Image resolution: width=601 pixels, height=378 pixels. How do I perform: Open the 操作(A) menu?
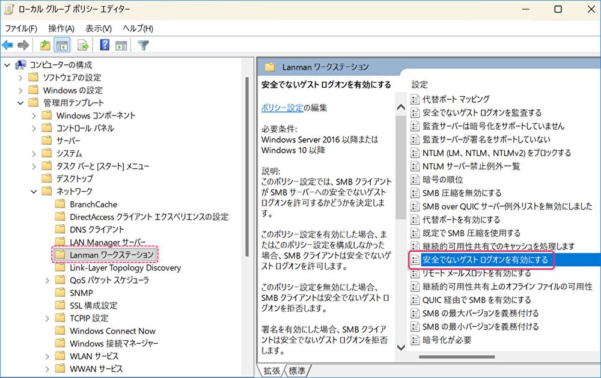[x=61, y=28]
